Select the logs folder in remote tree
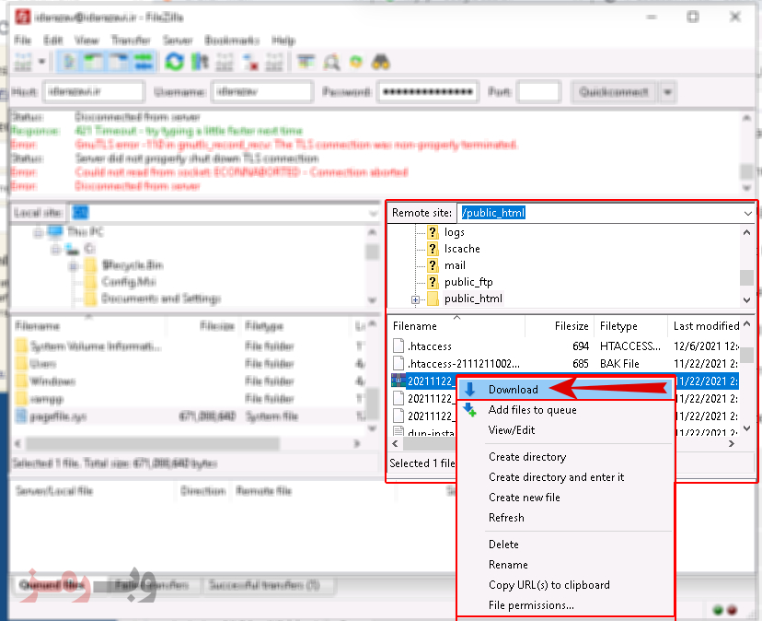This screenshot has width=762, height=621. 455,232
